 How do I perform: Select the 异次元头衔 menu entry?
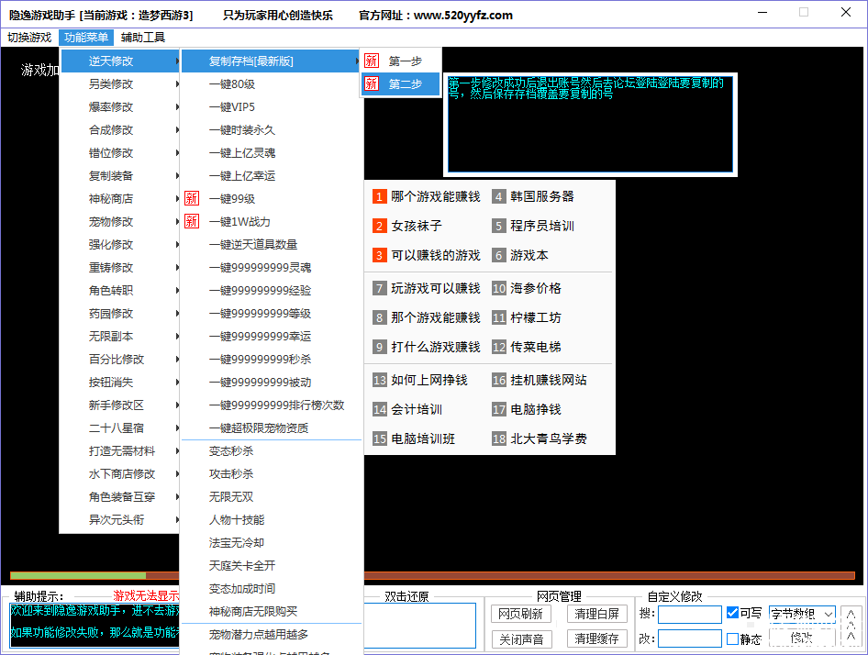(120, 520)
